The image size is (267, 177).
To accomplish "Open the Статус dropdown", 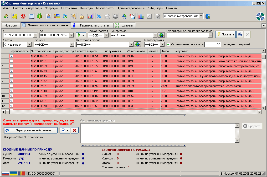I will (x=29, y=45).
